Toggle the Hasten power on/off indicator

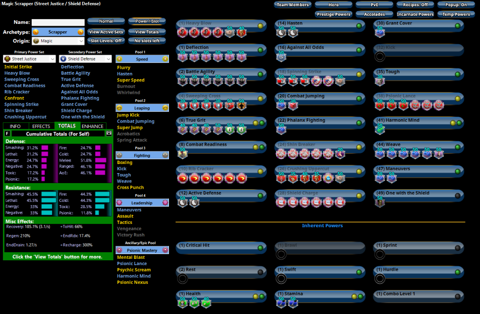[359, 25]
